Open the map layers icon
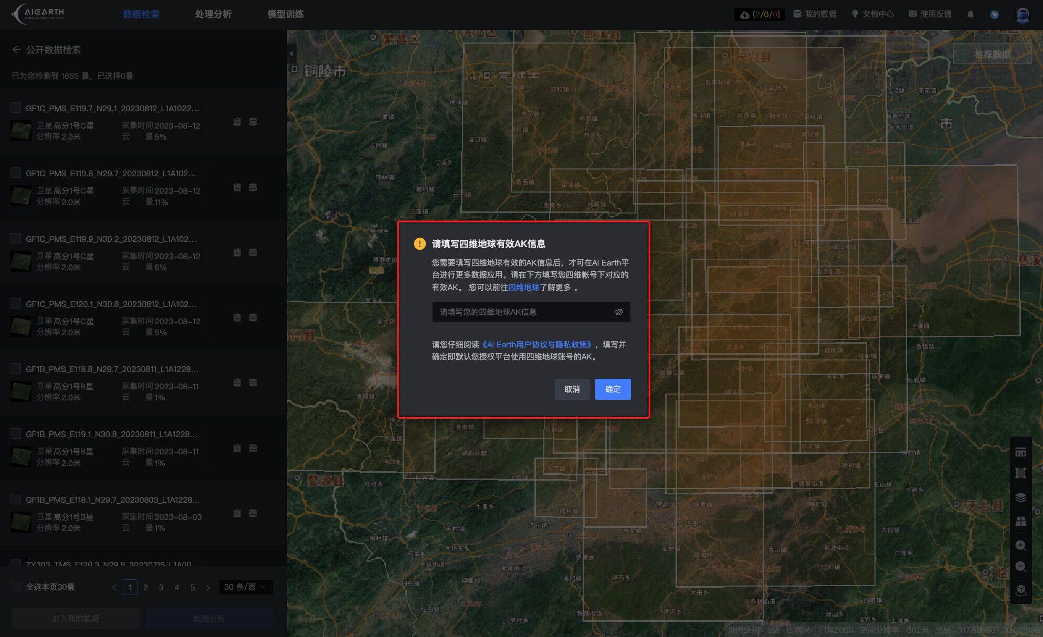Viewport: 1043px width, 637px height. [x=1020, y=497]
